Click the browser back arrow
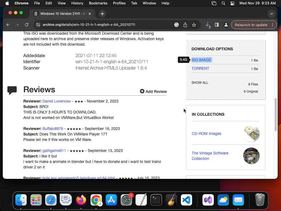The width and height of the screenshot is (281, 211). pos(8,25)
